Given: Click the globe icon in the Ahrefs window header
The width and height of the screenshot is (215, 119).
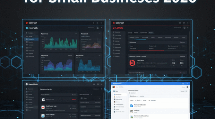Looking at the screenshot, I should (185, 28).
